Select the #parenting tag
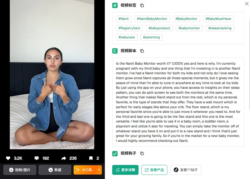Image resolution: width=250 pixels, height=179 pixels. 151,37
